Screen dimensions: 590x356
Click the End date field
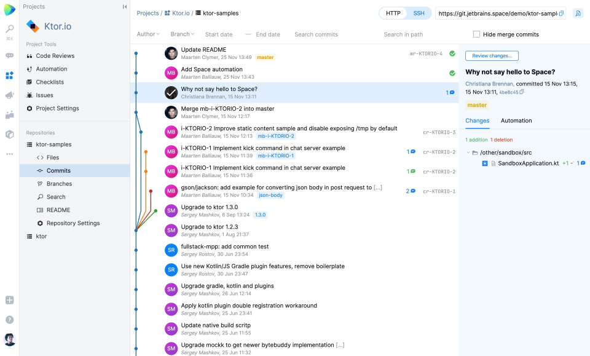tap(268, 34)
